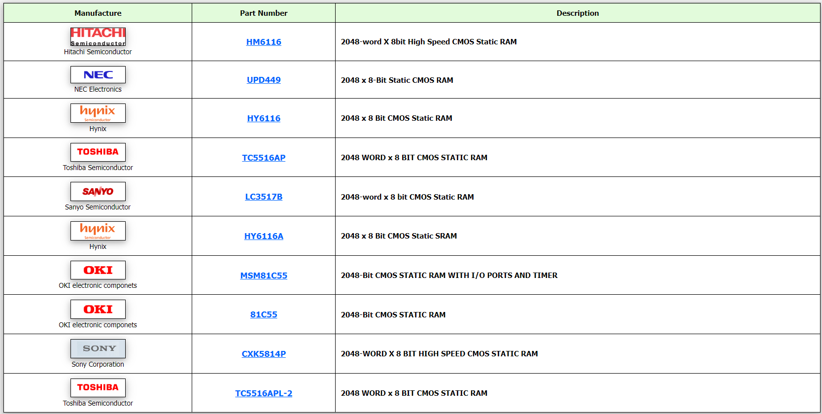Click the Hynix logo in the HY6116 row
Screen dimensions: 822x414
tap(98, 113)
